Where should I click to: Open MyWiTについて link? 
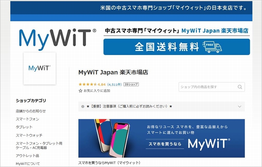(x=28, y=164)
